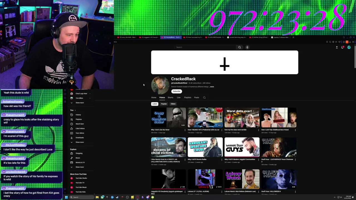Activate voice search microphone icon
The width and height of the screenshot is (356, 200).
pos(247,47)
